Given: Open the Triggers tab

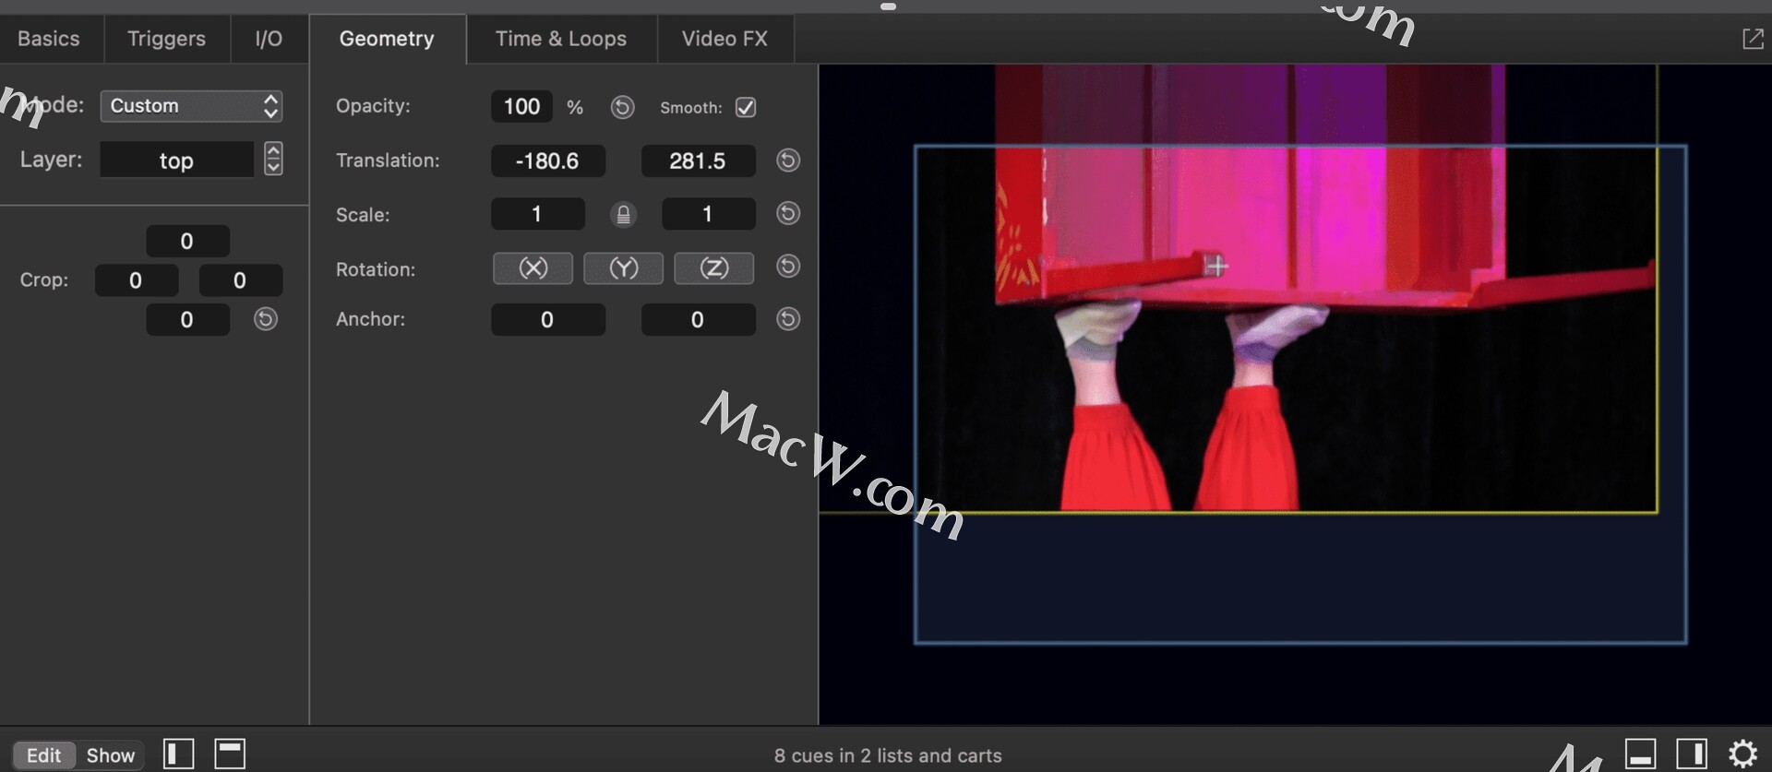Looking at the screenshot, I should 166,39.
